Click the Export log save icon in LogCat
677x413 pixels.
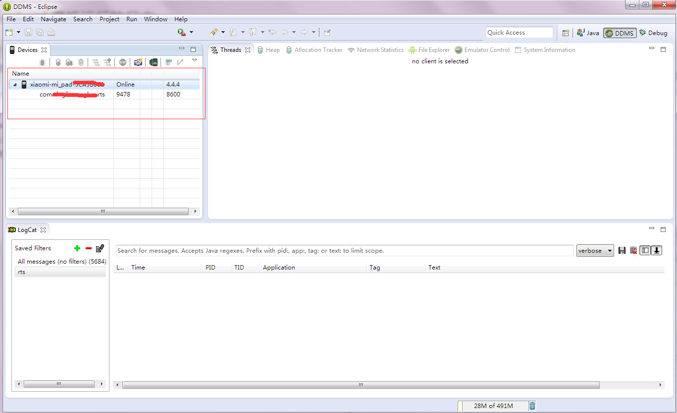click(x=622, y=251)
